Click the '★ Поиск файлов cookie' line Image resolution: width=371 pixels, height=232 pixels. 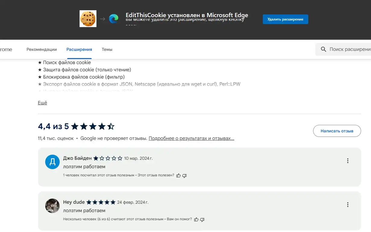tap(64, 63)
